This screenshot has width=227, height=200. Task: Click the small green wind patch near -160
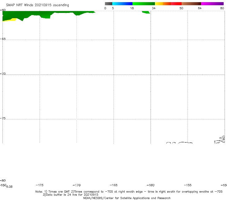pos(146,12)
